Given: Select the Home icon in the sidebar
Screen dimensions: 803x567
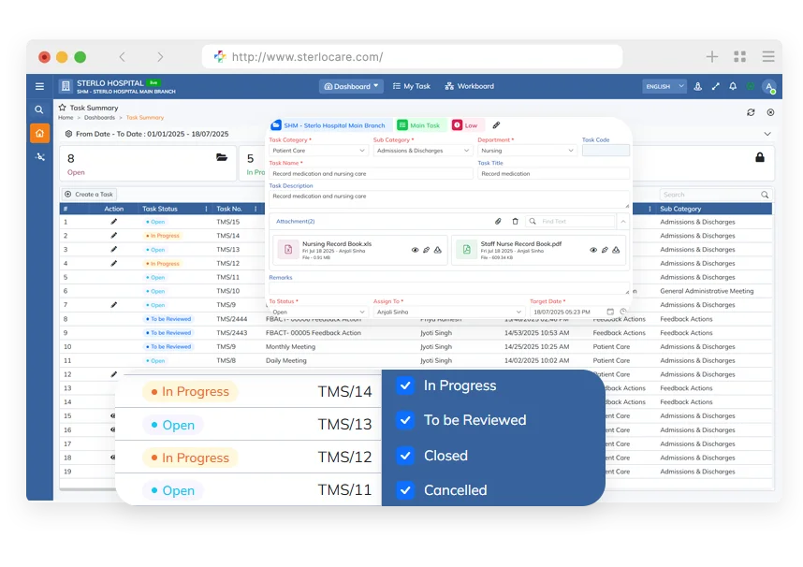Looking at the screenshot, I should click(39, 133).
